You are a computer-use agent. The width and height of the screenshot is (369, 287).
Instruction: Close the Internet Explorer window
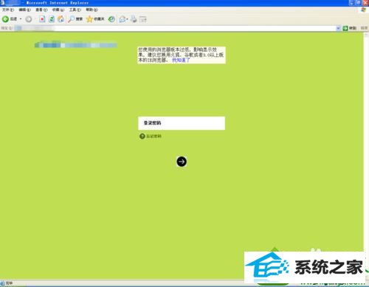[x=365, y=3]
